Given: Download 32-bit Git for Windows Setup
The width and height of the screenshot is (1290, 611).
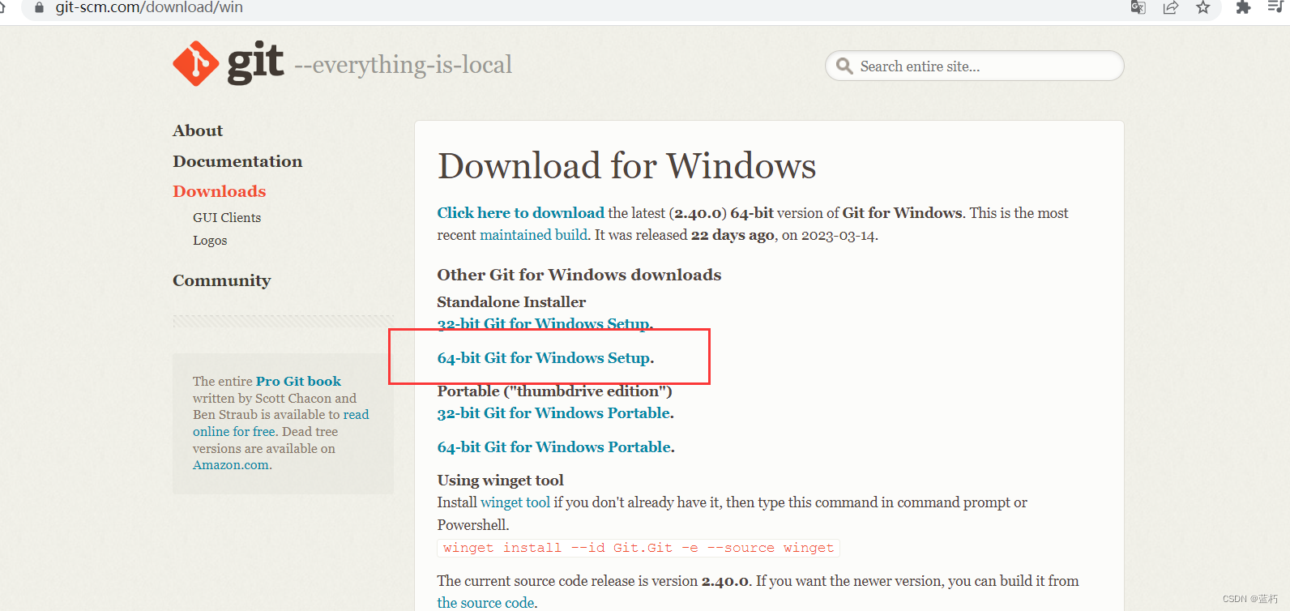Looking at the screenshot, I should pyautogui.click(x=544, y=323).
